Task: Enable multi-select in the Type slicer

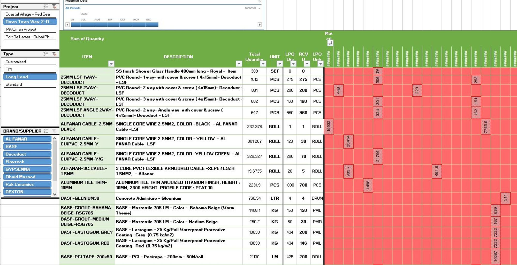Action: coord(46,54)
